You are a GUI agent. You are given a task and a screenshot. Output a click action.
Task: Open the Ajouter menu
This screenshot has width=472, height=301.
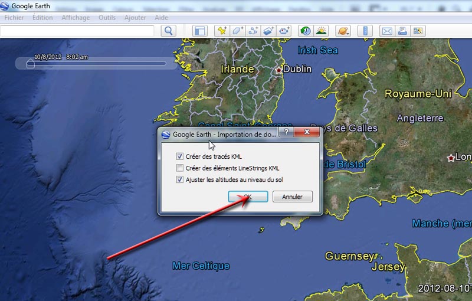135,18
